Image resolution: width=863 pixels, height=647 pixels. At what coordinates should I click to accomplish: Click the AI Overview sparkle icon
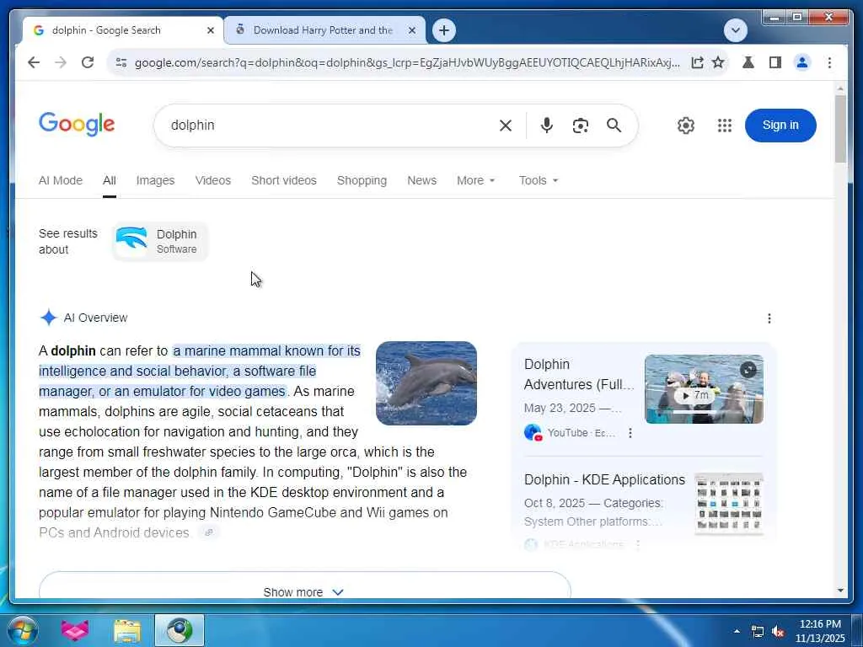(48, 318)
